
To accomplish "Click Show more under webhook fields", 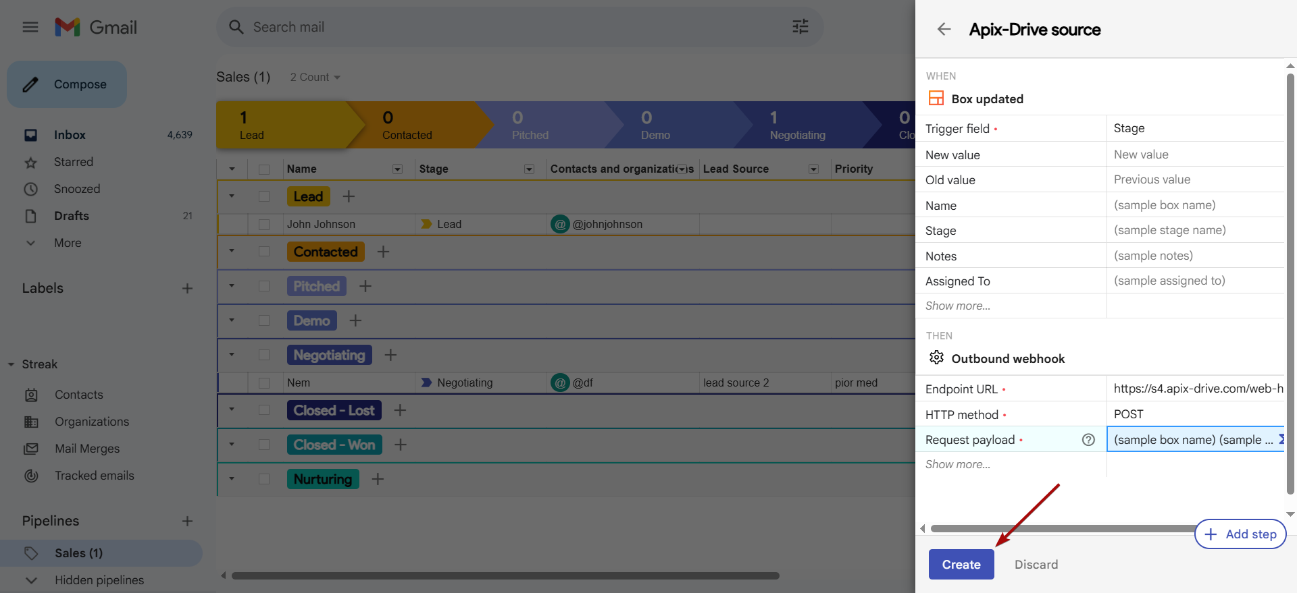I will coord(958,464).
